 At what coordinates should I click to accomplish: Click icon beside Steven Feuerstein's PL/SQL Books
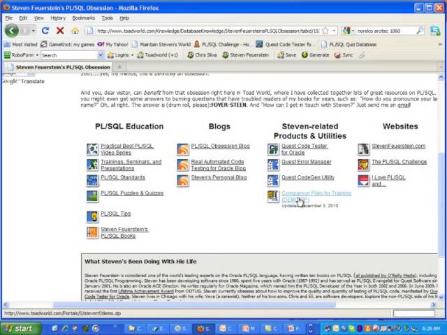92,232
